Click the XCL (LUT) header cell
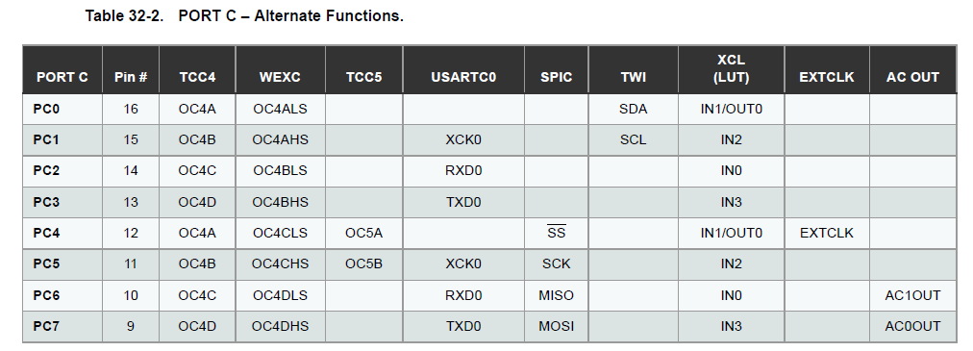The image size is (973, 351). [731, 69]
